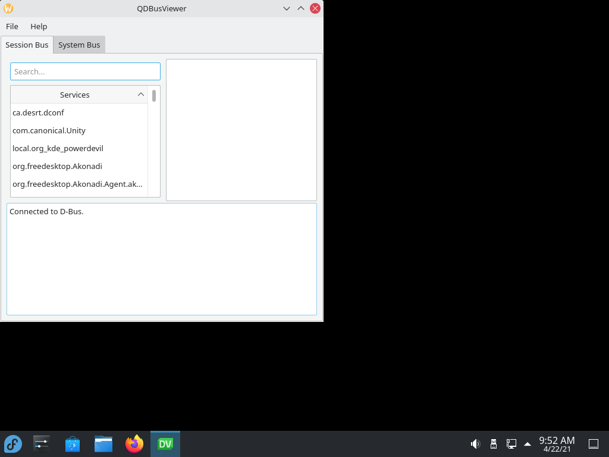Image resolution: width=609 pixels, height=457 pixels.
Task: Click the 'Connected to D-Bus.' log text
Action: pos(46,212)
